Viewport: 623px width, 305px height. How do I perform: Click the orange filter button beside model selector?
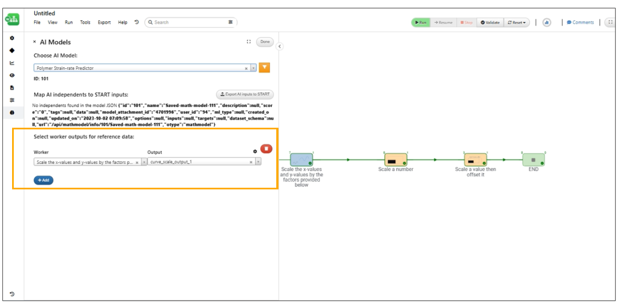point(264,68)
